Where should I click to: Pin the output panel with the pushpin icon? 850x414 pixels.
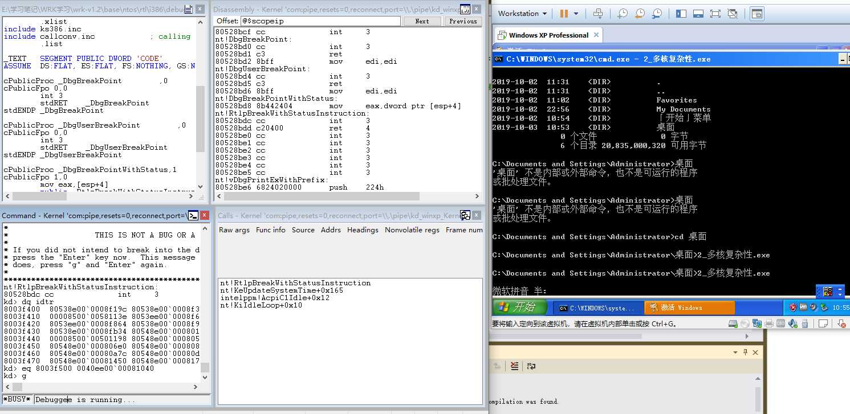[746, 352]
